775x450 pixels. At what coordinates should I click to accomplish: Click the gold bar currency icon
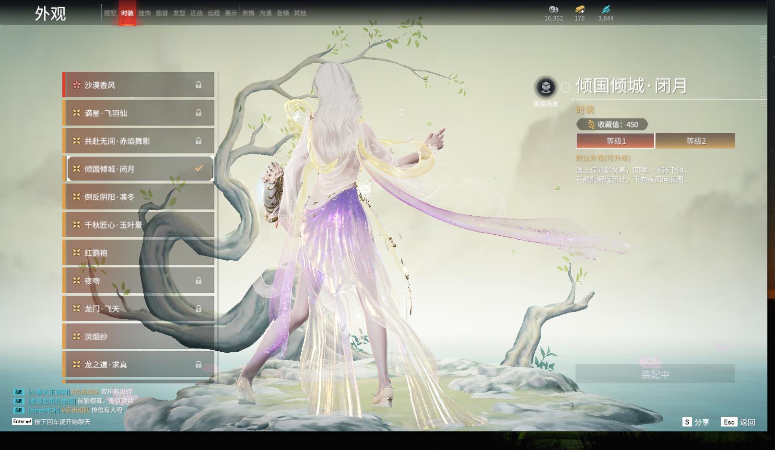point(580,9)
